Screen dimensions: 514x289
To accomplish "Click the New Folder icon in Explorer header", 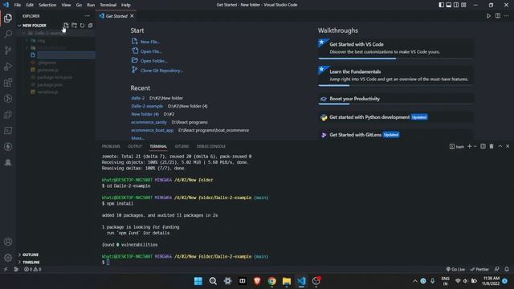I will [74, 25].
